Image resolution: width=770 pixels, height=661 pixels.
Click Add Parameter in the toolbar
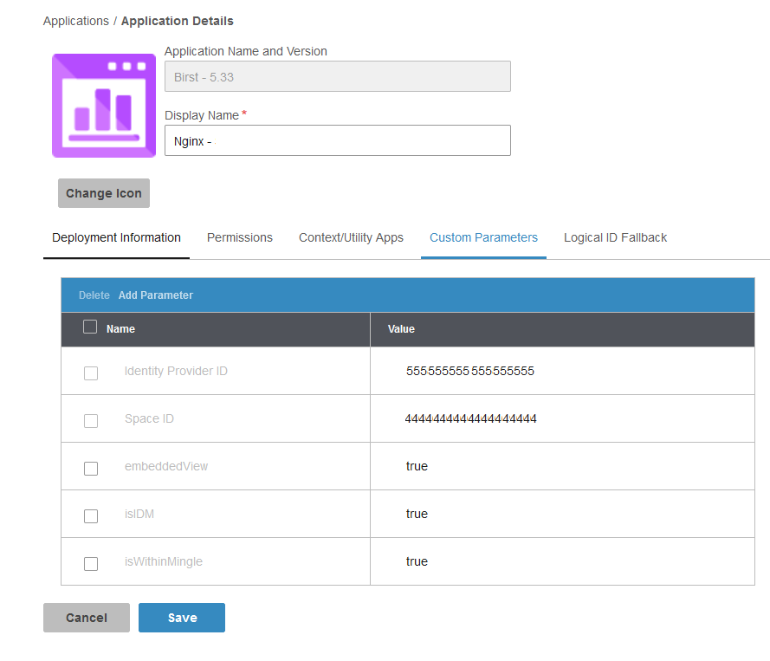click(156, 295)
